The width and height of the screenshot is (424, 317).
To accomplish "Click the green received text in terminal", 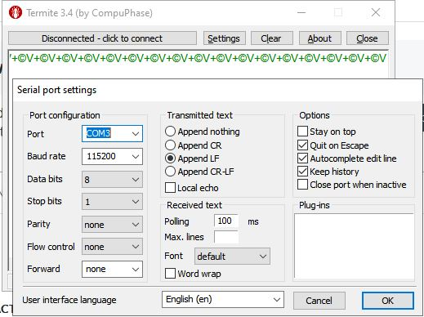I will click(x=199, y=58).
